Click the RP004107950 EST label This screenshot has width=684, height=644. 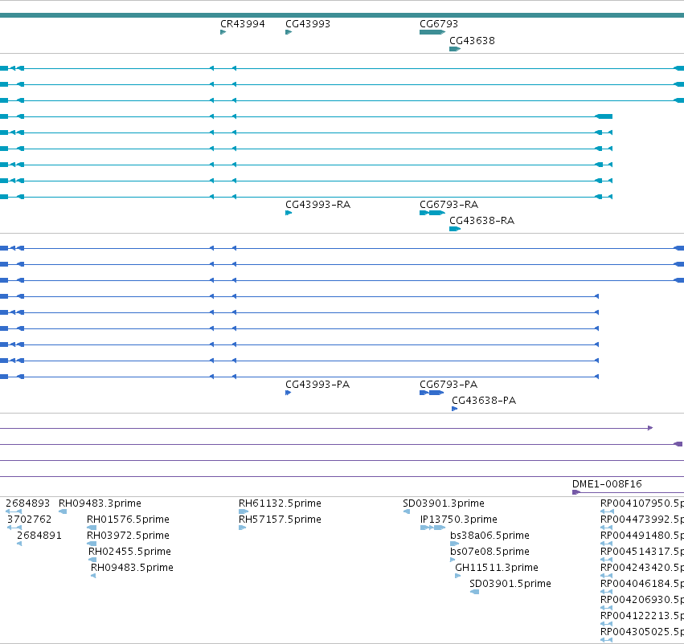point(641,503)
